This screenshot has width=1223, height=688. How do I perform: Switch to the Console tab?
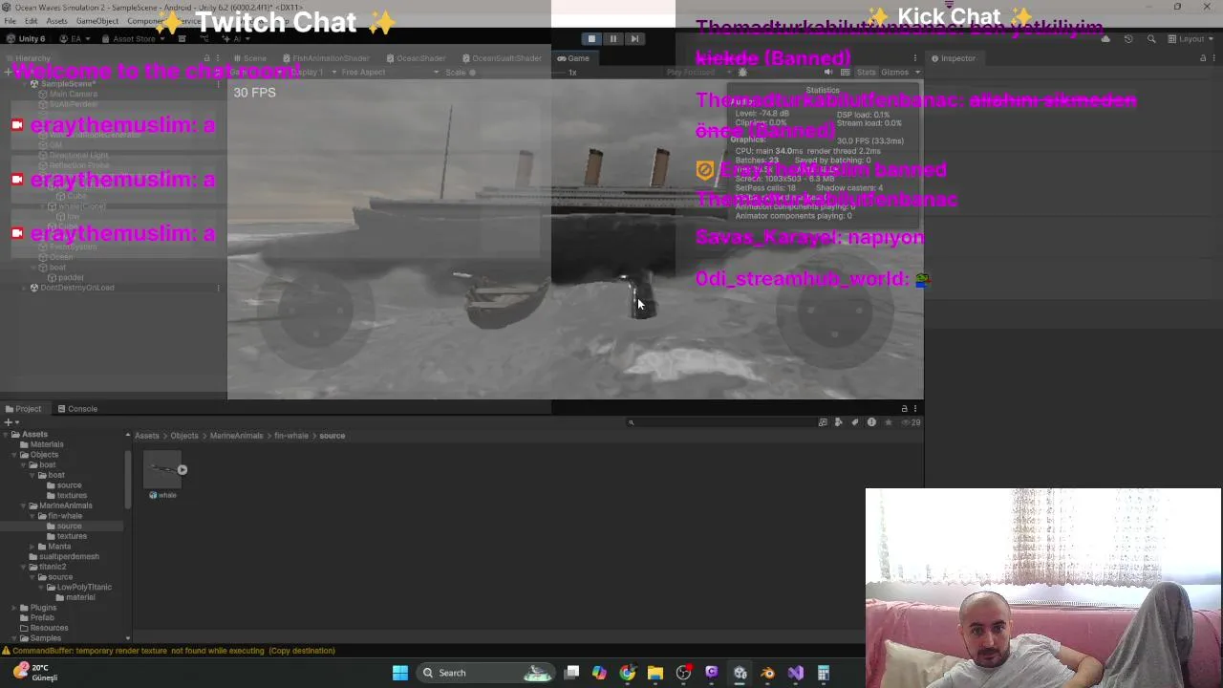pos(76,409)
